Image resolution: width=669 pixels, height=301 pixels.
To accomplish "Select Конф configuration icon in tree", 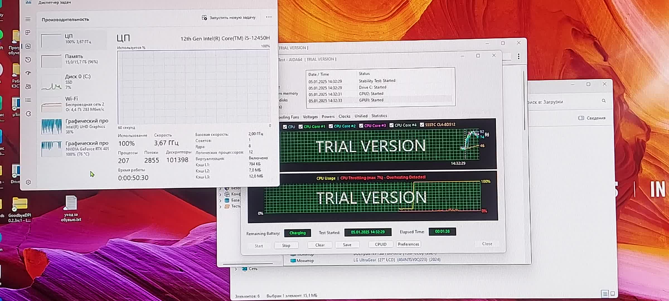I will pyautogui.click(x=227, y=194).
